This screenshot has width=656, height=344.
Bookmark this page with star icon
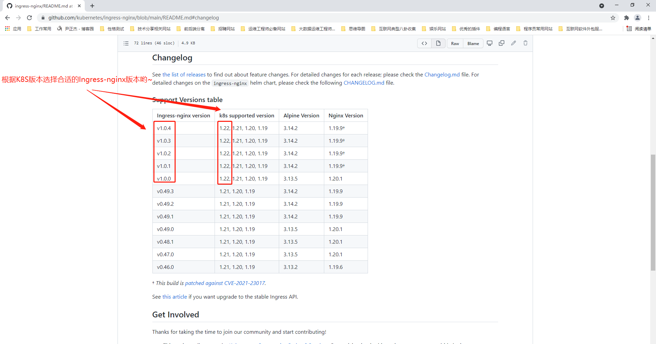coord(613,18)
